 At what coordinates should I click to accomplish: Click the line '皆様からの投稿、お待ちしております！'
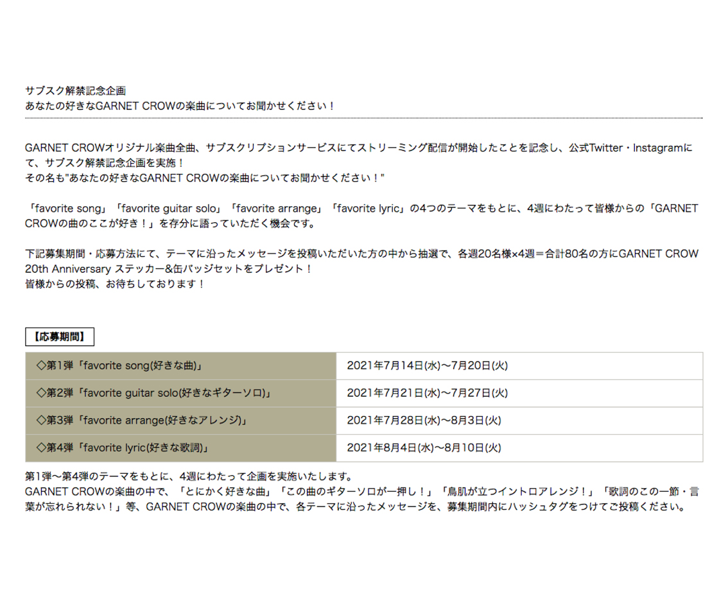pos(116,284)
